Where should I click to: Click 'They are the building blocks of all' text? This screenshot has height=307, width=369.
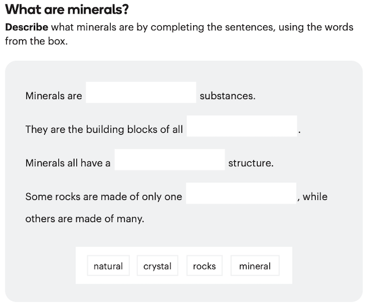104,130
